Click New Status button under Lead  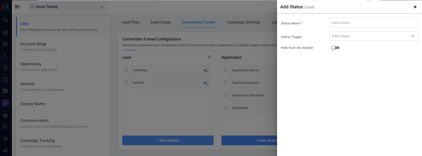(168, 140)
